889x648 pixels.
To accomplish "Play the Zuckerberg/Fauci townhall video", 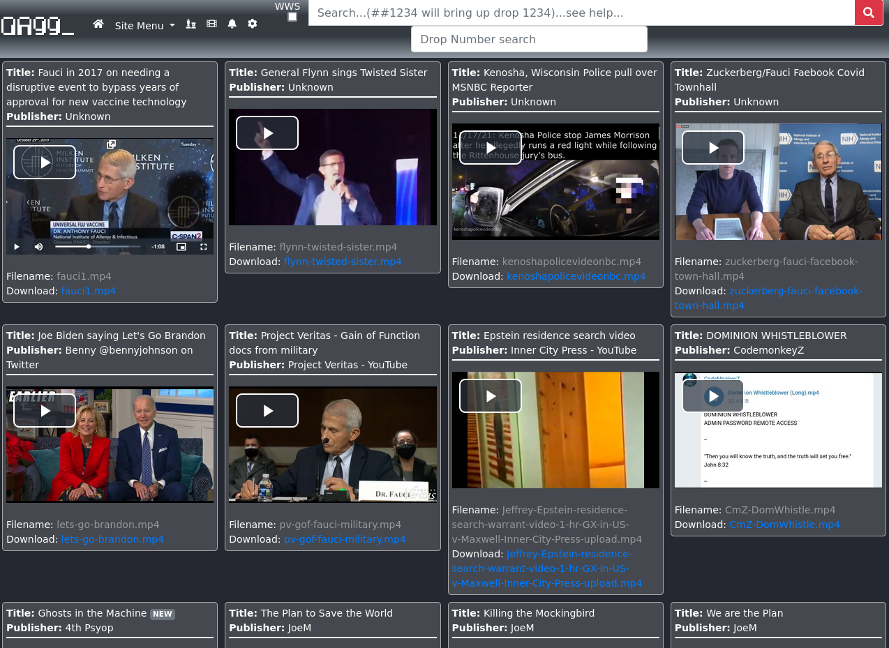I will point(713,148).
